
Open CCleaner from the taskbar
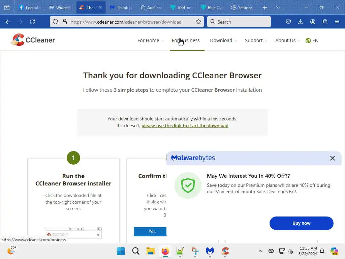coord(225,251)
